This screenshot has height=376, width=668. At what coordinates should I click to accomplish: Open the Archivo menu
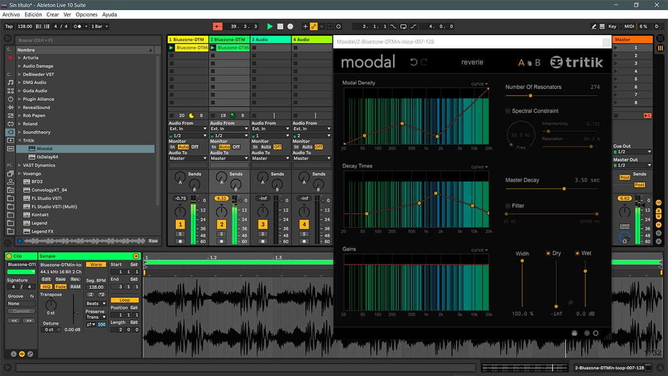(x=11, y=14)
